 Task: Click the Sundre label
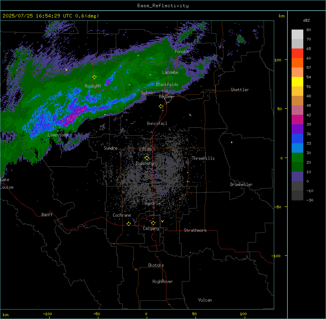tap(110, 148)
